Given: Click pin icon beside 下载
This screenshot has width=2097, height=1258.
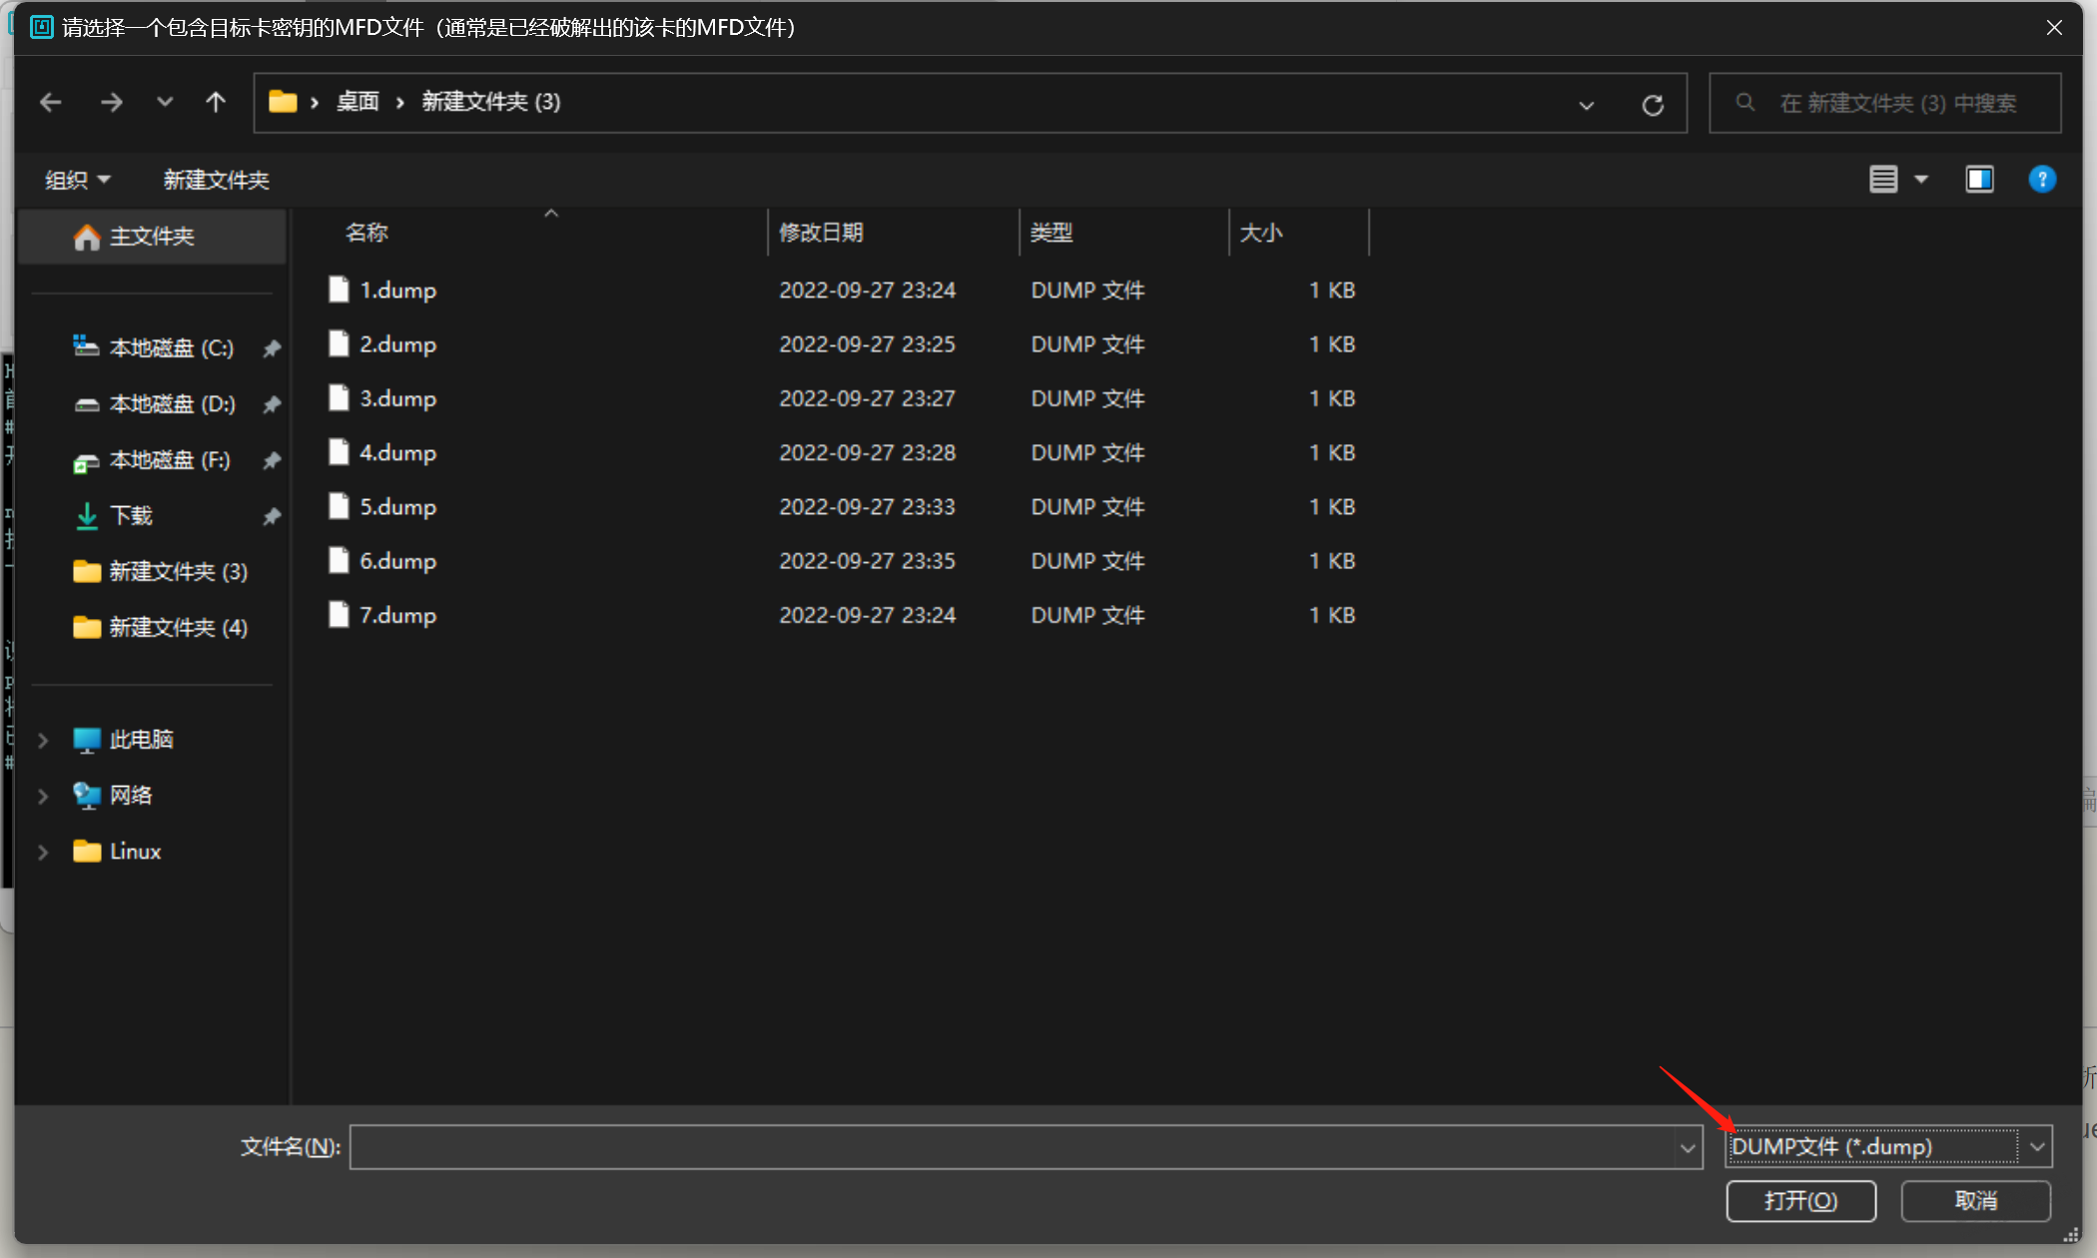Looking at the screenshot, I should click(271, 516).
